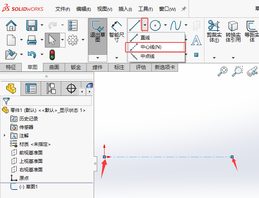The image size is (259, 198).
Task: Switch to 钣金 tab
Action: 76,67
